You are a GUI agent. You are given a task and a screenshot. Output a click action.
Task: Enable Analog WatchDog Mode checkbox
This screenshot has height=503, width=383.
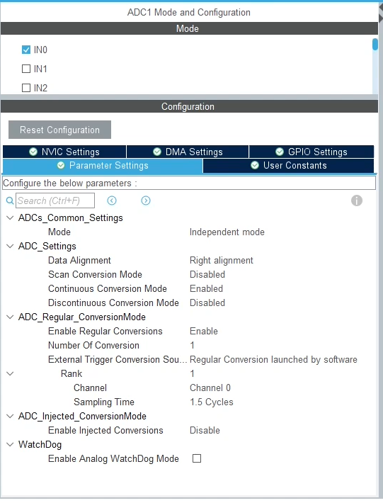[197, 458]
